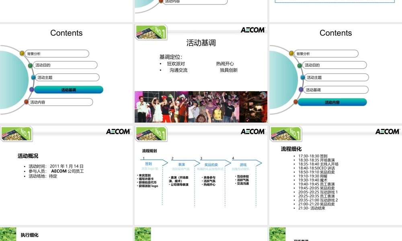
Task: Click step 4 游戏 arrow in 流程规划
Action: click(247, 164)
